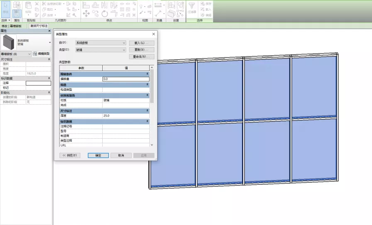Image resolution: width=372 pixels, height=225 pixels.
Task: Select the Rotate tool
Action: point(105,14)
